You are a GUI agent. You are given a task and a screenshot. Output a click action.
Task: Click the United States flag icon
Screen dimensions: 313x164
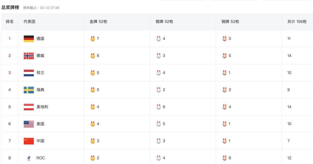coord(29,124)
